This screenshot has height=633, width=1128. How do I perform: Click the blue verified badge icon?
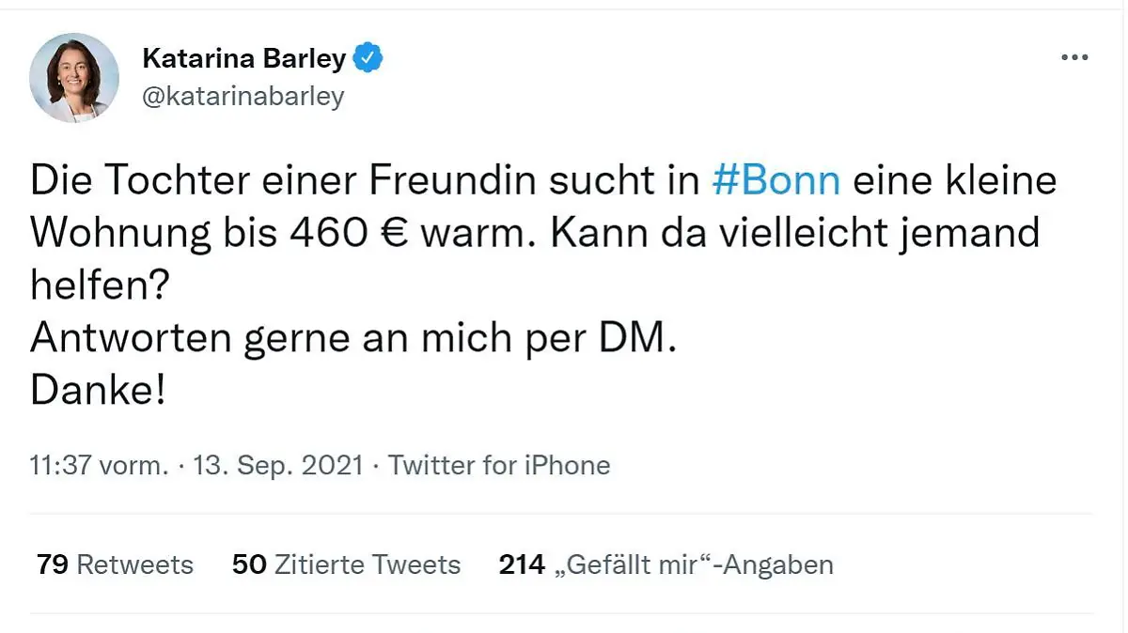click(368, 59)
